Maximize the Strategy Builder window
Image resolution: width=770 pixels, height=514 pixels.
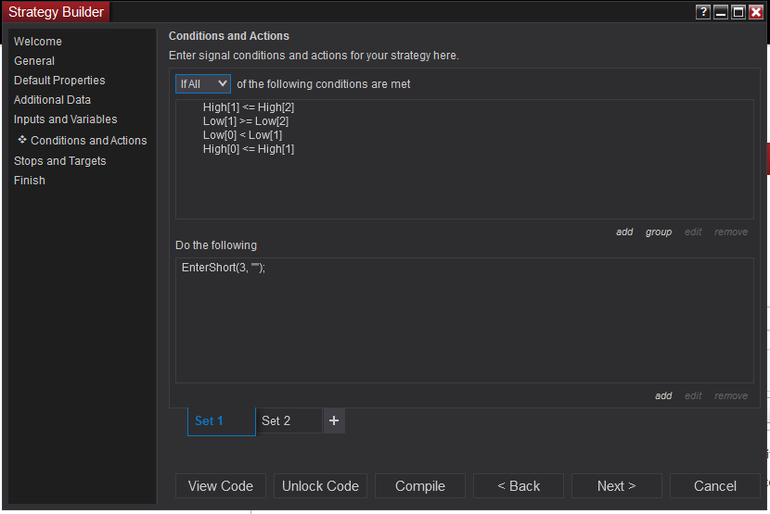pos(738,12)
